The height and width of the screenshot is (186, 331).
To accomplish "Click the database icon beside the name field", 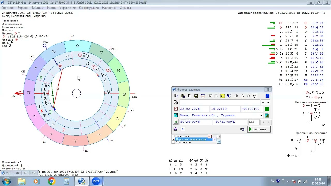I will coord(176,102).
